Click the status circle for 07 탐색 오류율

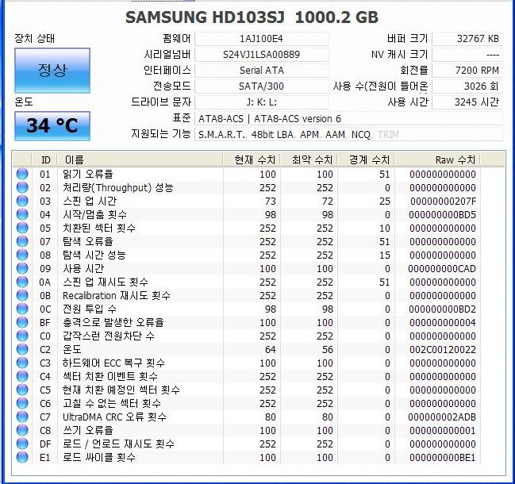[22, 241]
